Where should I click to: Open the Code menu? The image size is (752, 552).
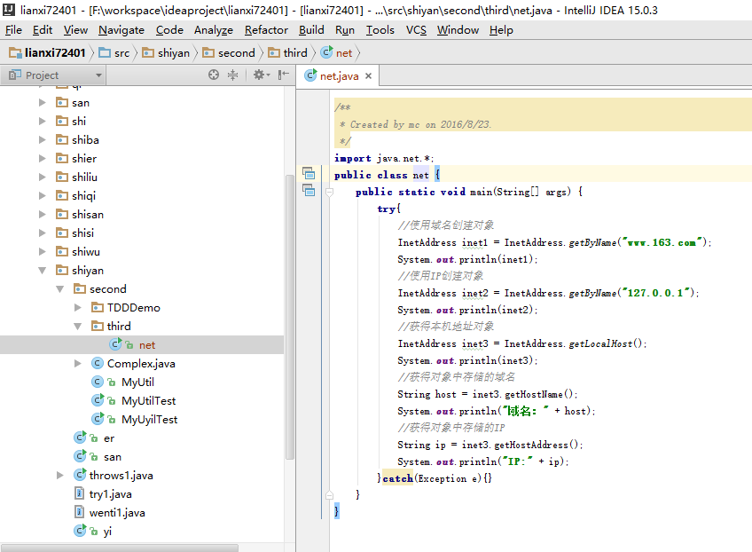pos(169,30)
